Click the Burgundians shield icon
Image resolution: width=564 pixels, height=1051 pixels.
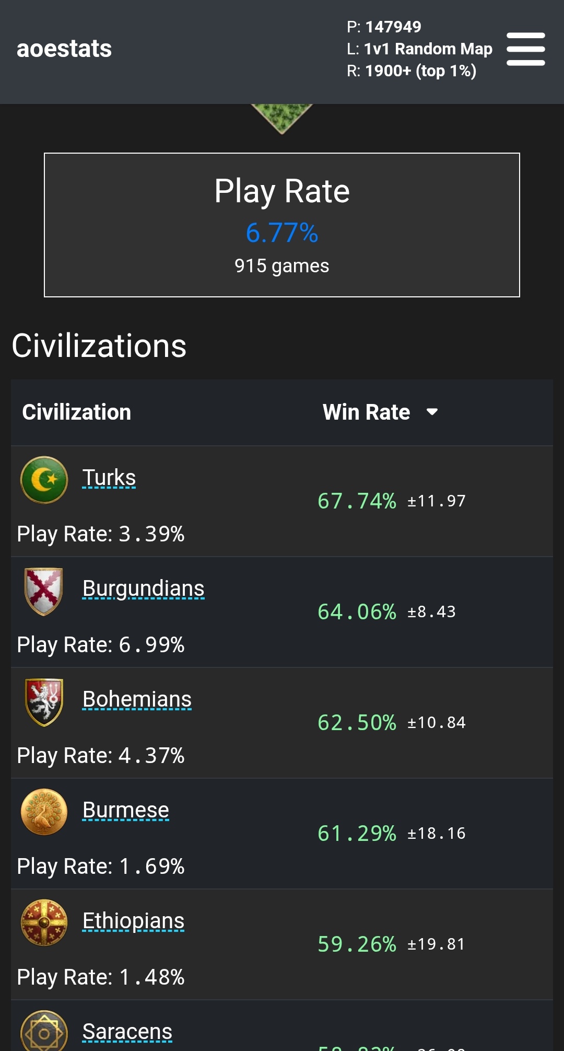coord(44,591)
